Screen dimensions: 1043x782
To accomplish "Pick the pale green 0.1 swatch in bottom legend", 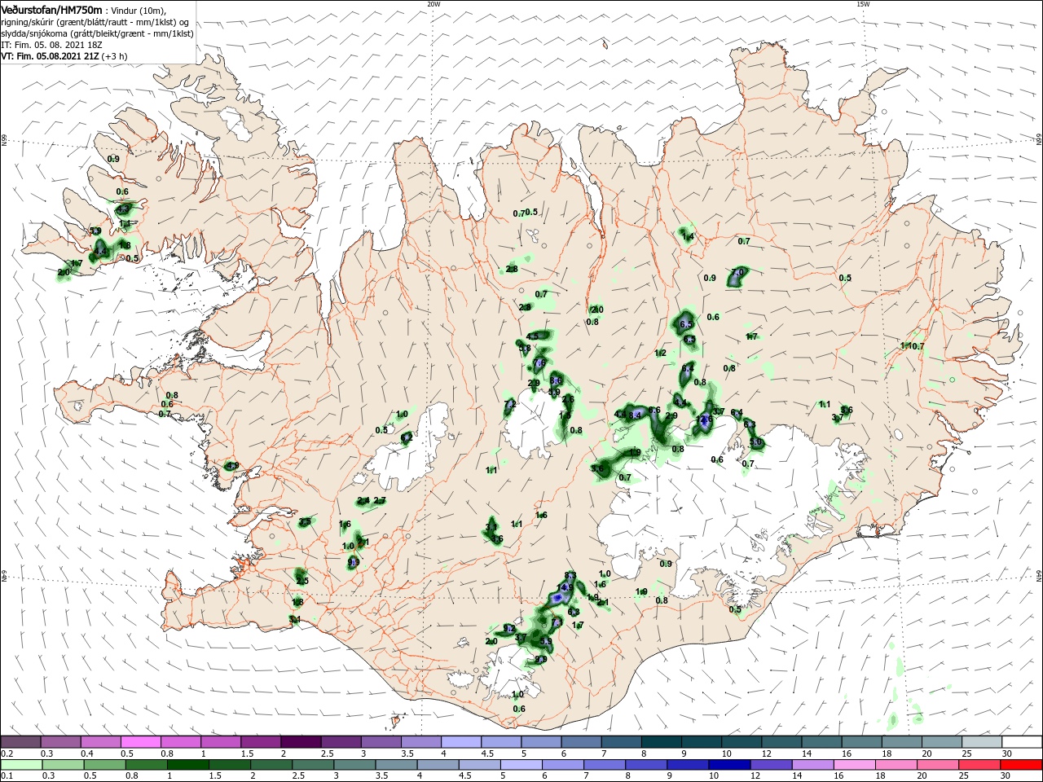I will pyautogui.click(x=20, y=765).
